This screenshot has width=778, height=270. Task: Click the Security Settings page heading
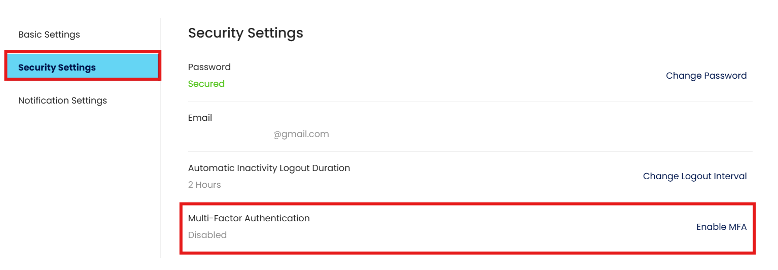pyautogui.click(x=245, y=33)
